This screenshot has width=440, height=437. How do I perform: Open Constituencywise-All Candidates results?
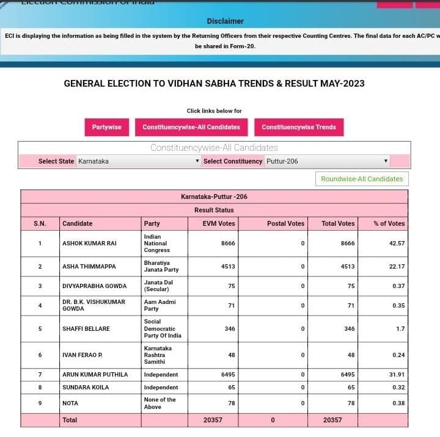pos(191,127)
